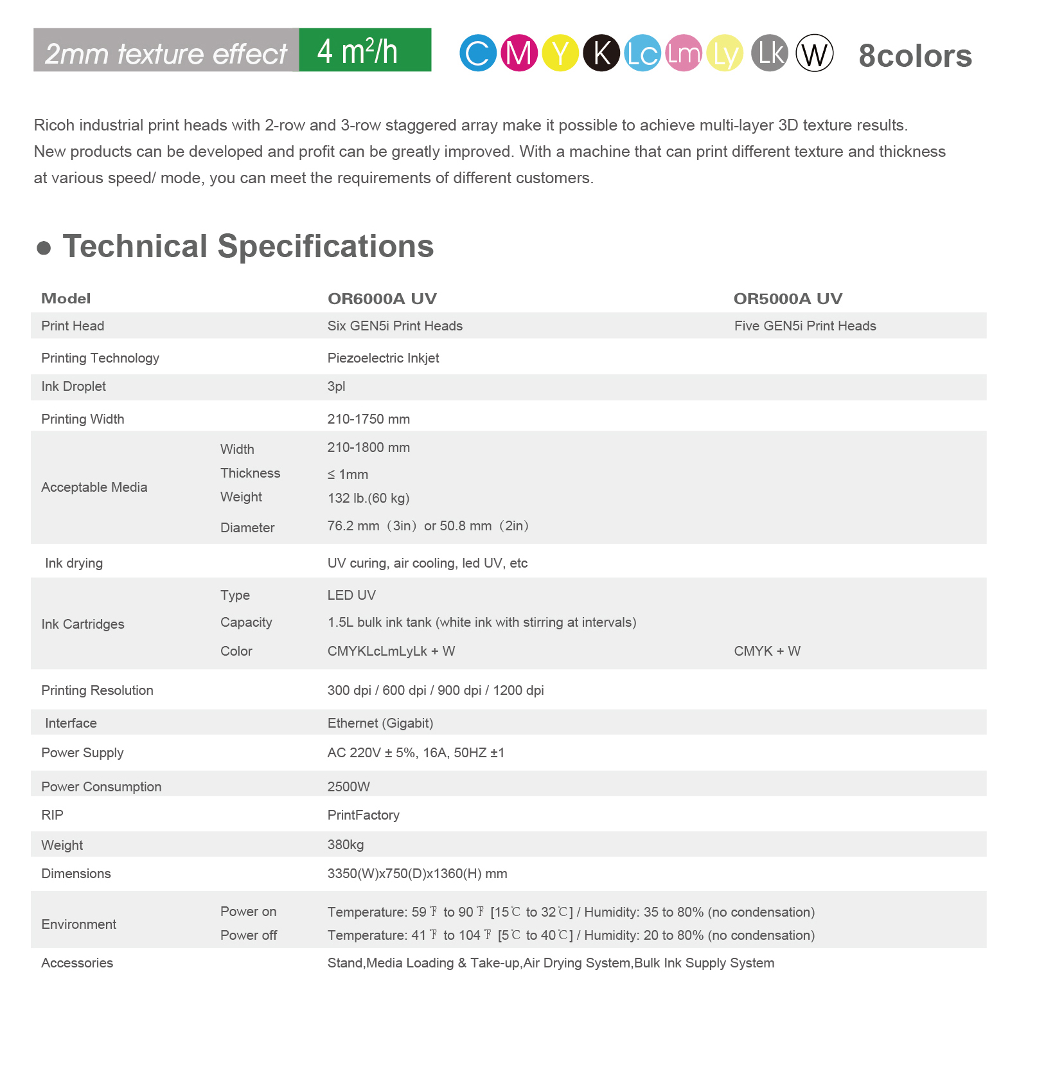Viewport: 1046px width, 1069px height.
Task: Click the black K ink circle
Action: pos(601,53)
